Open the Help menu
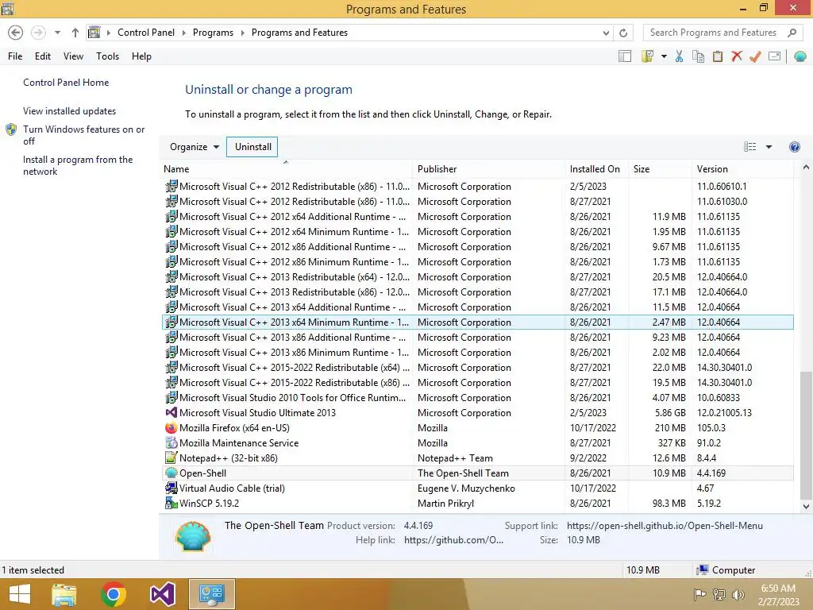Screen dimensions: 813x610 141,56
